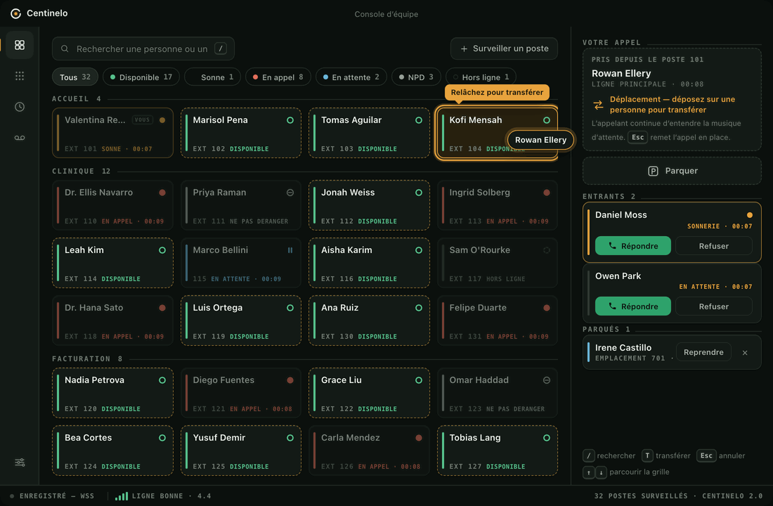Click the transfer arrows icon in call panel
773x506 pixels.
point(598,105)
